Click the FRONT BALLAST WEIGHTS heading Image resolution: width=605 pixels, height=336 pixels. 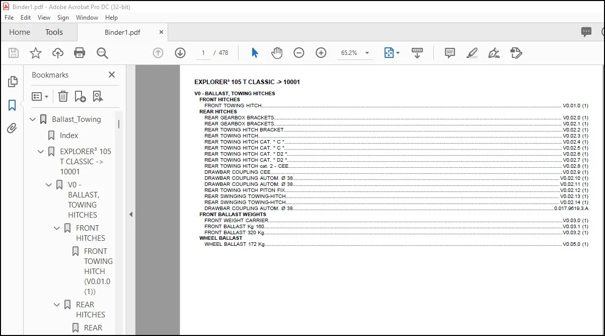pos(233,215)
